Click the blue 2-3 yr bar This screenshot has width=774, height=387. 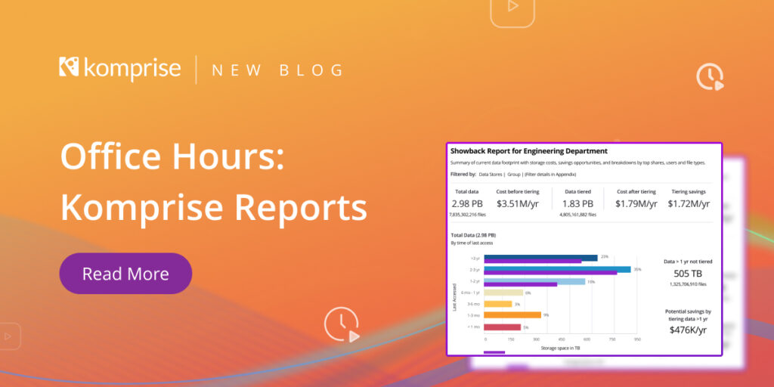(557, 270)
